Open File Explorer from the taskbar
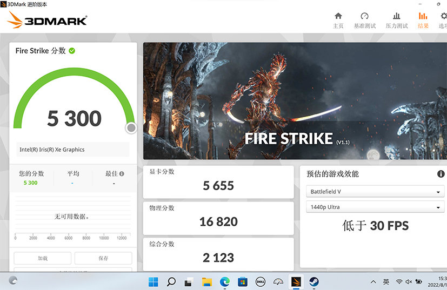The width and height of the screenshot is (447, 290). [207, 282]
